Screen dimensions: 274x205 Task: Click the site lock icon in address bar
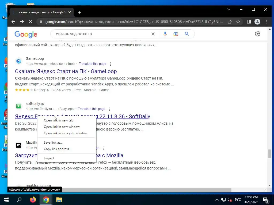click(x=41, y=22)
